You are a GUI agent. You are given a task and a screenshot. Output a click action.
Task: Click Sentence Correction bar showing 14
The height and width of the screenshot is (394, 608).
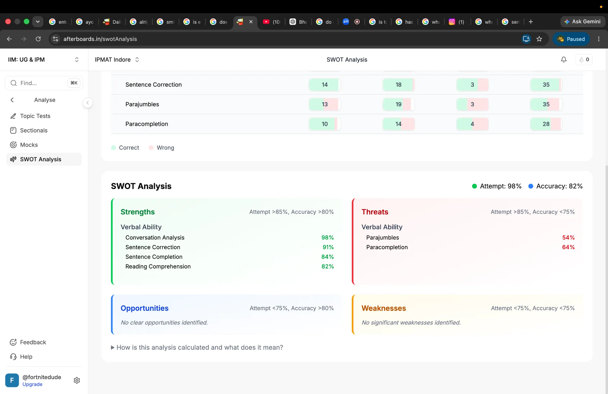click(x=325, y=85)
